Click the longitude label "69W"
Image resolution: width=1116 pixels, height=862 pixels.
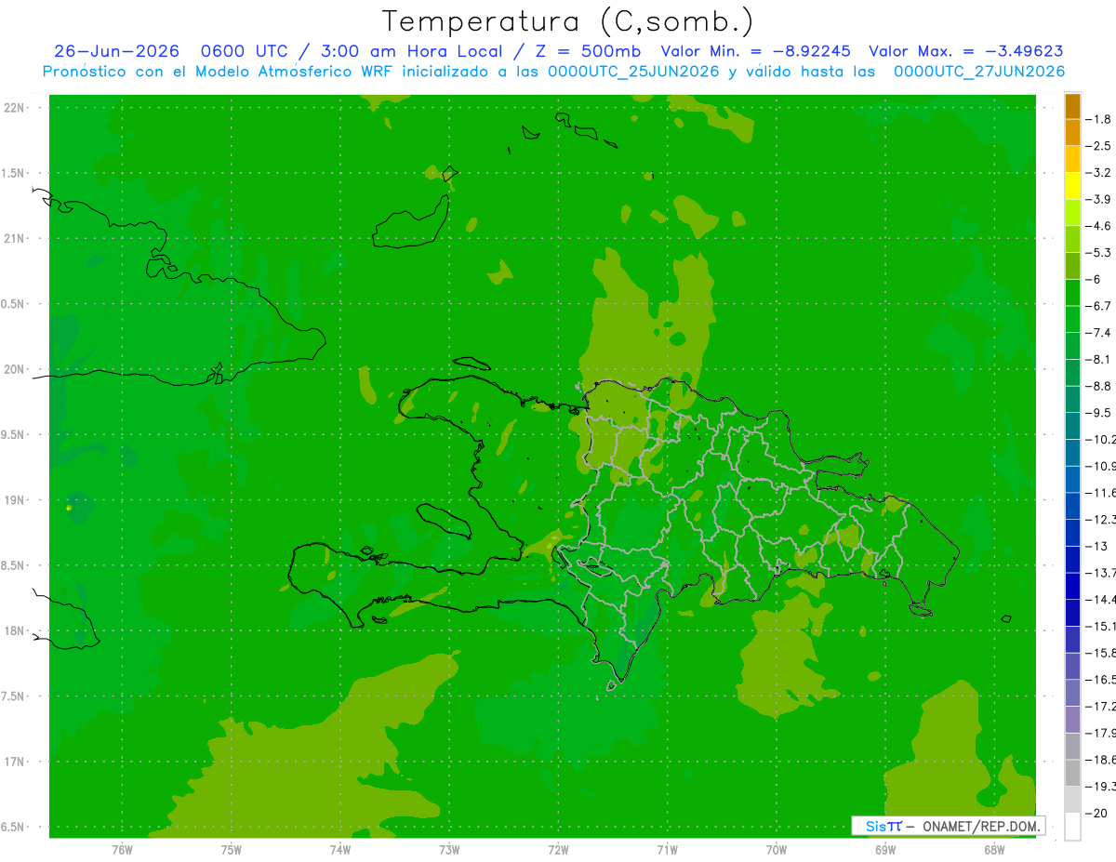[885, 849]
